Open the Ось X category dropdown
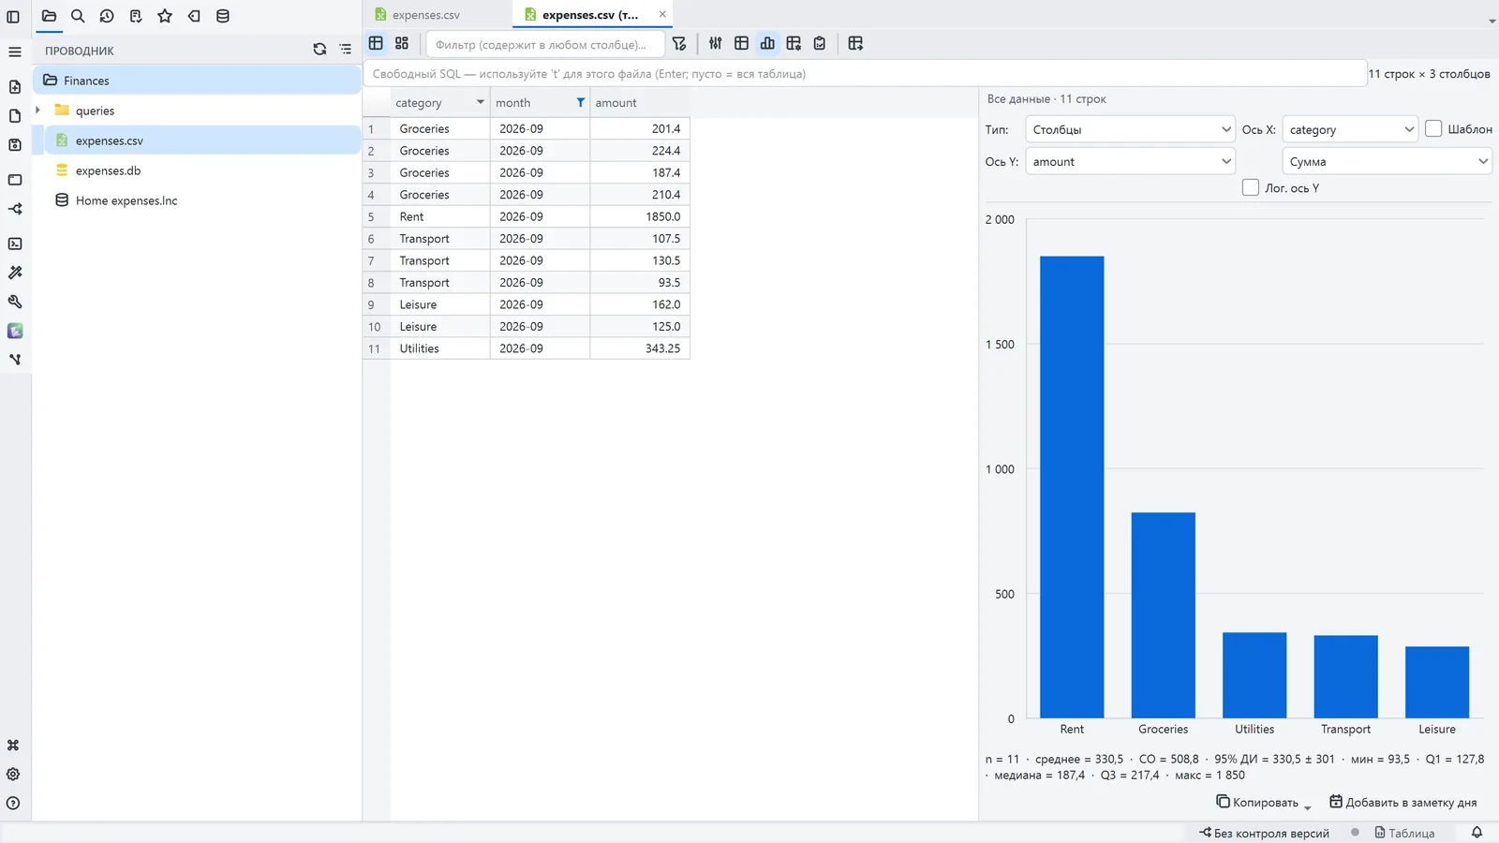The width and height of the screenshot is (1499, 843). pos(1351,130)
